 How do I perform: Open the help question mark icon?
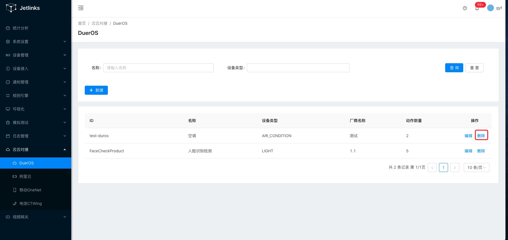coord(465,8)
